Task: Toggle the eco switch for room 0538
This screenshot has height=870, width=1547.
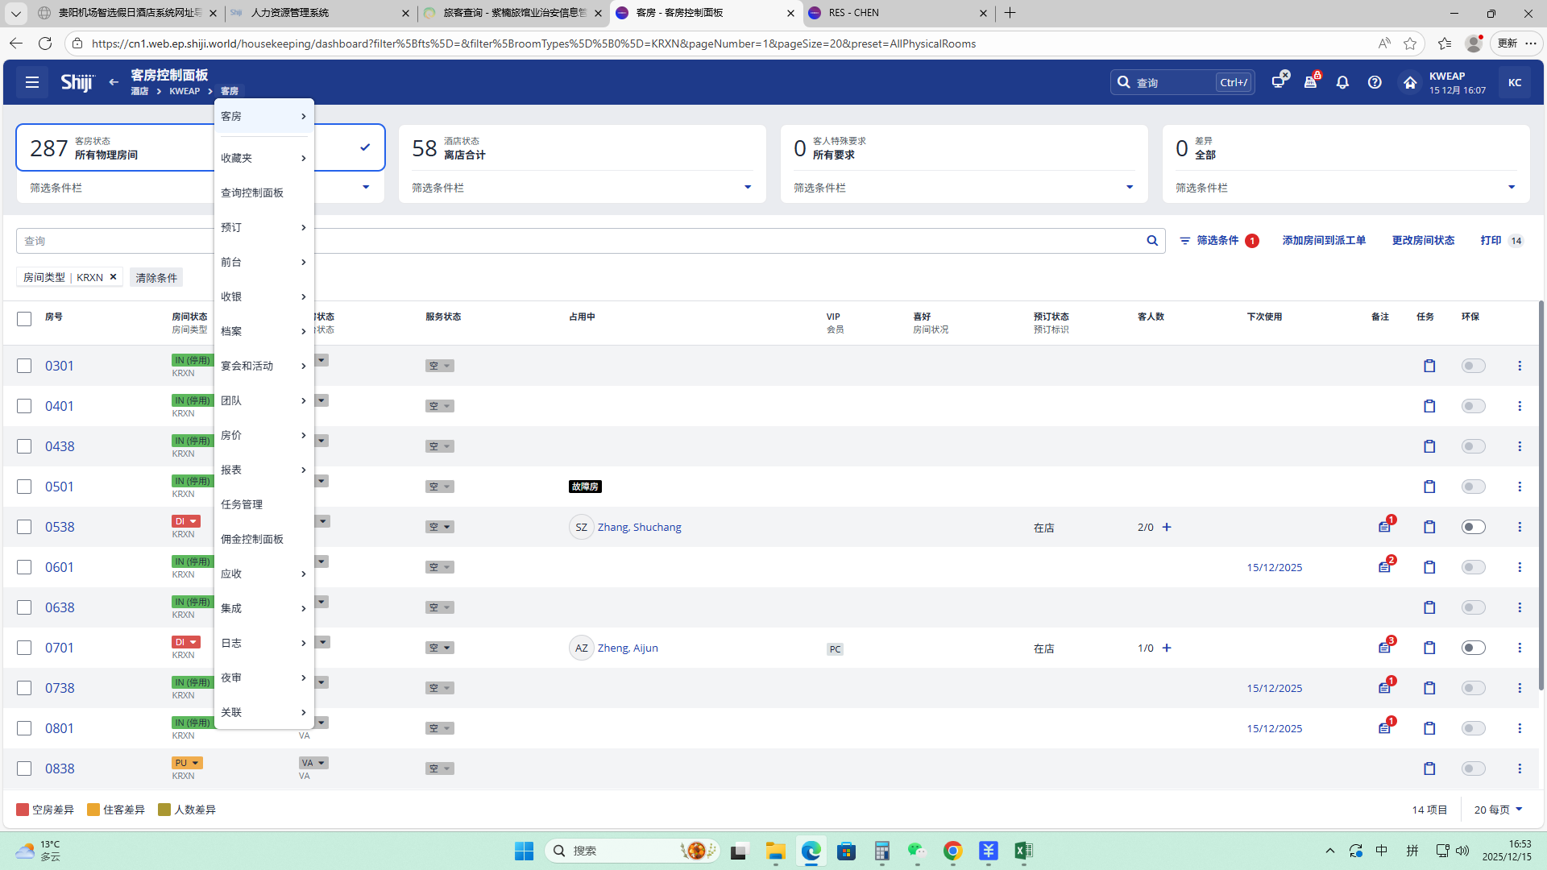Action: click(x=1473, y=527)
